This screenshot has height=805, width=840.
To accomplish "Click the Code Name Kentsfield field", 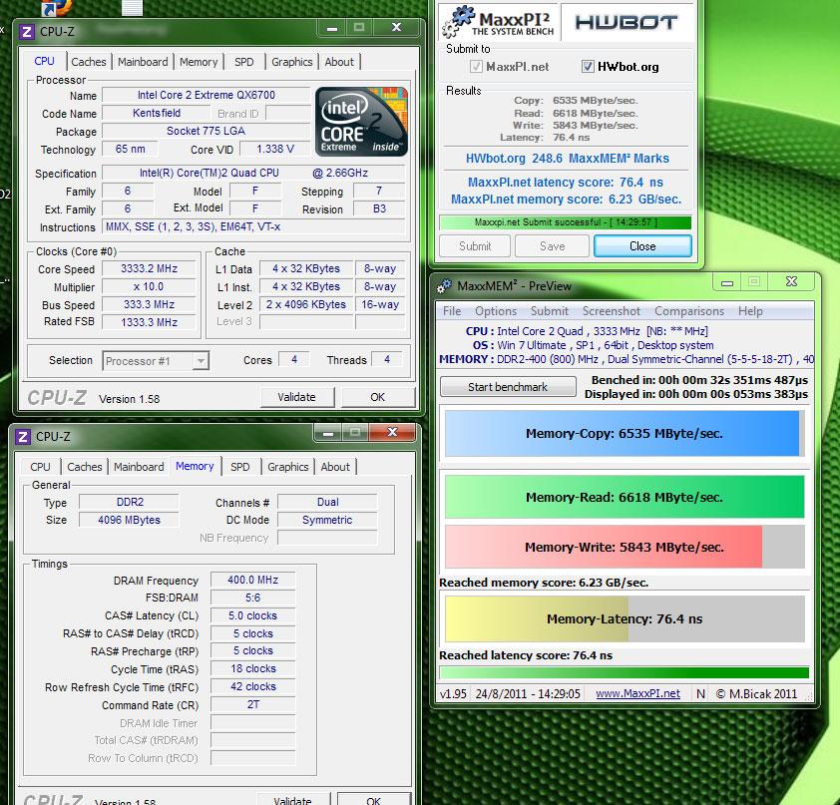I will pos(157,113).
